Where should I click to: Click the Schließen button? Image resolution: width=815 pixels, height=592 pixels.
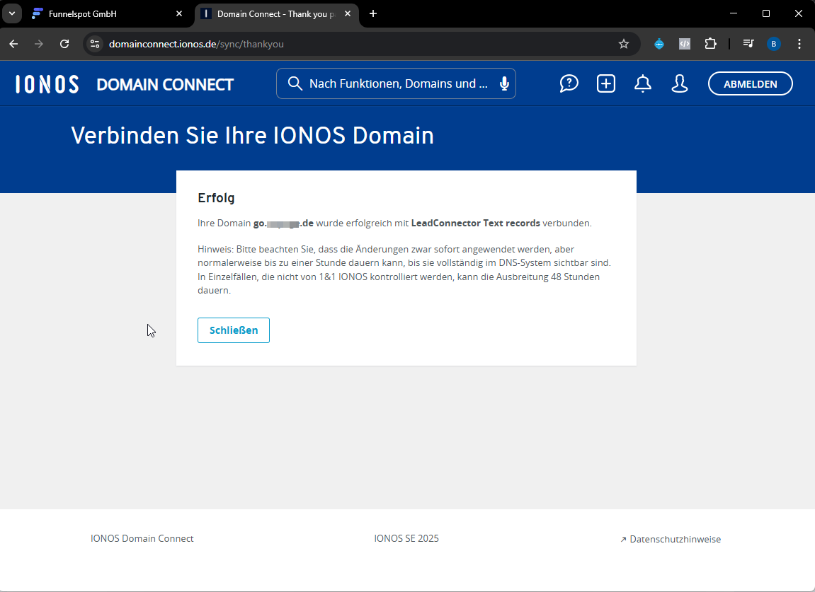click(234, 330)
